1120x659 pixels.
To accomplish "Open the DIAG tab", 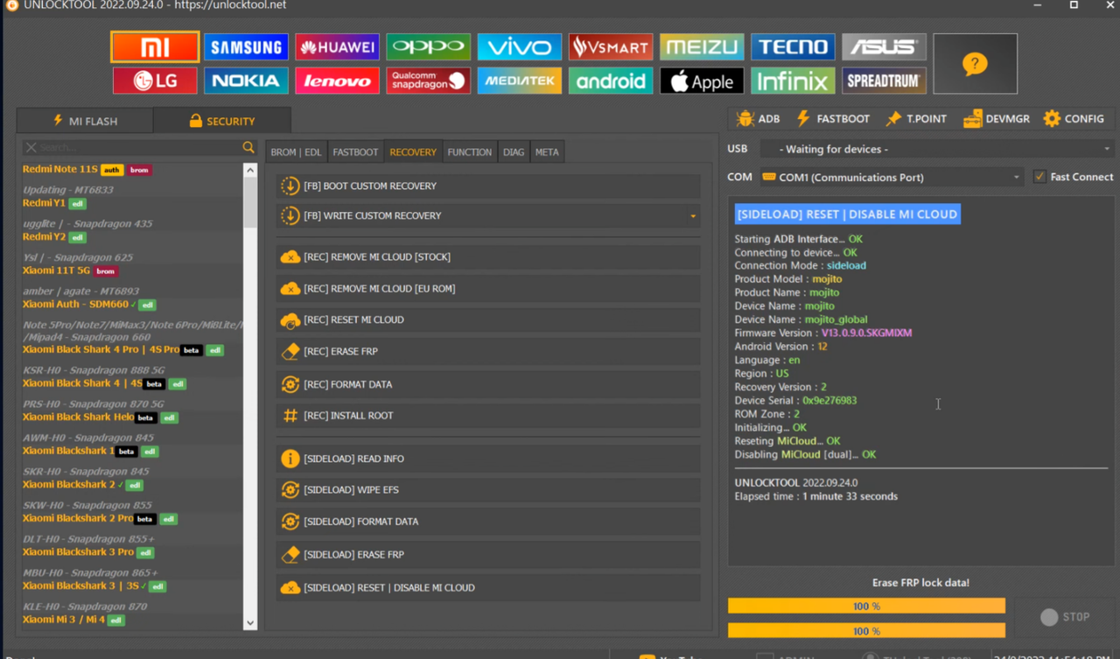I will click(514, 152).
